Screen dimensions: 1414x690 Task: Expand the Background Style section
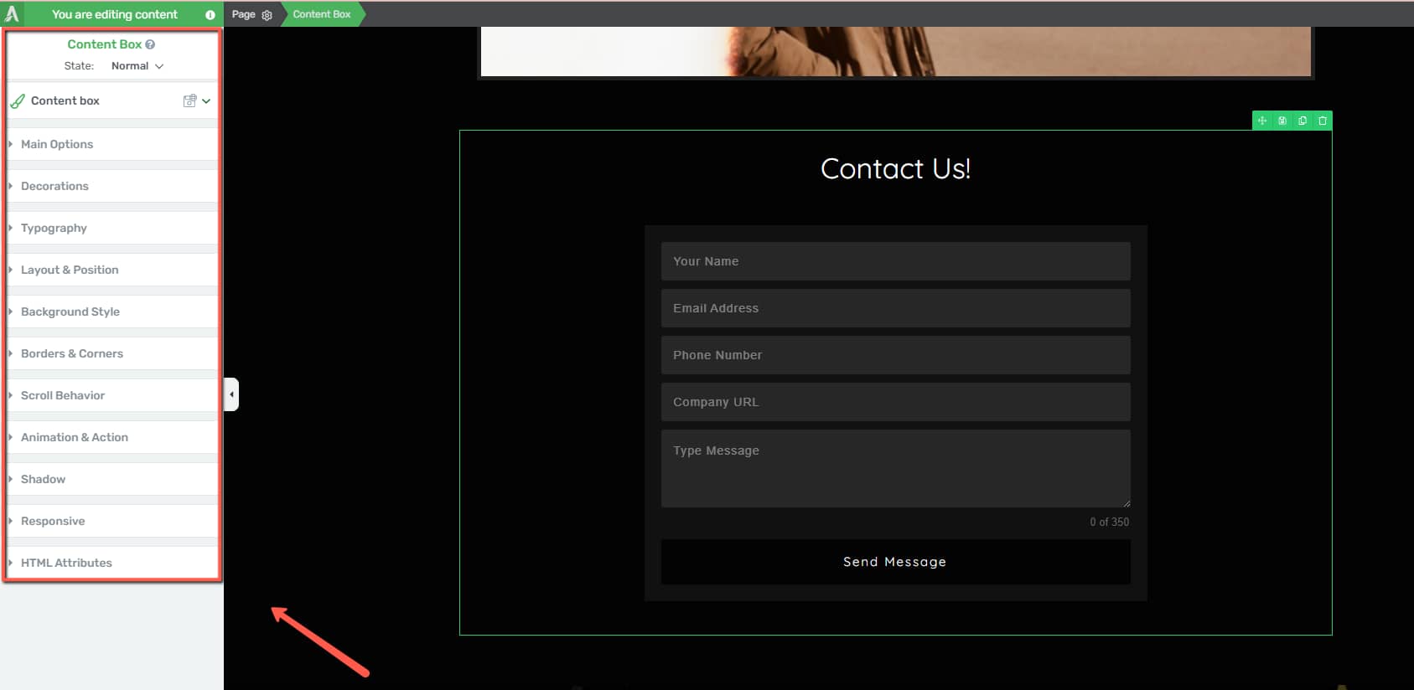point(70,312)
